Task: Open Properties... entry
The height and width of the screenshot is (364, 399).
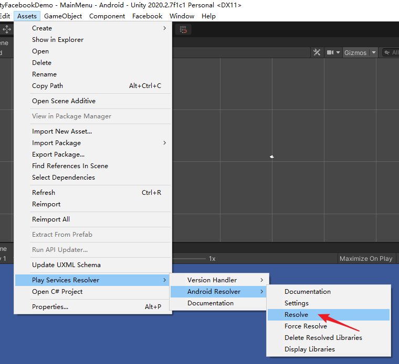Action: 93,306
